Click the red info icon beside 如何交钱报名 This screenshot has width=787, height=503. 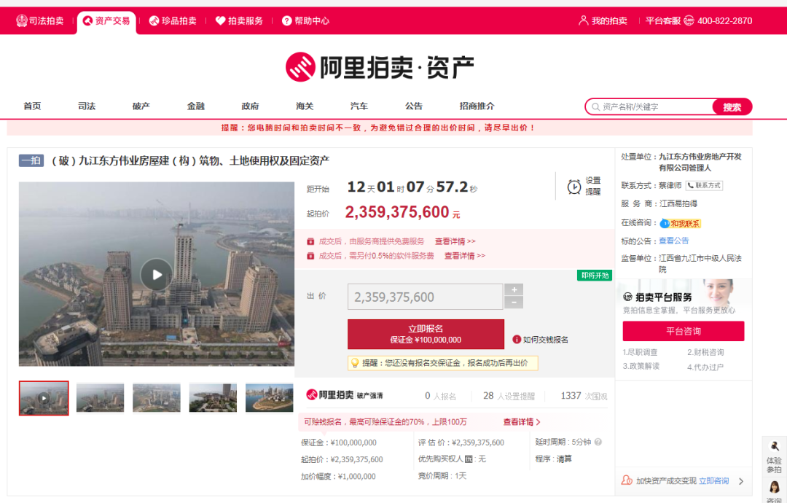click(x=517, y=340)
